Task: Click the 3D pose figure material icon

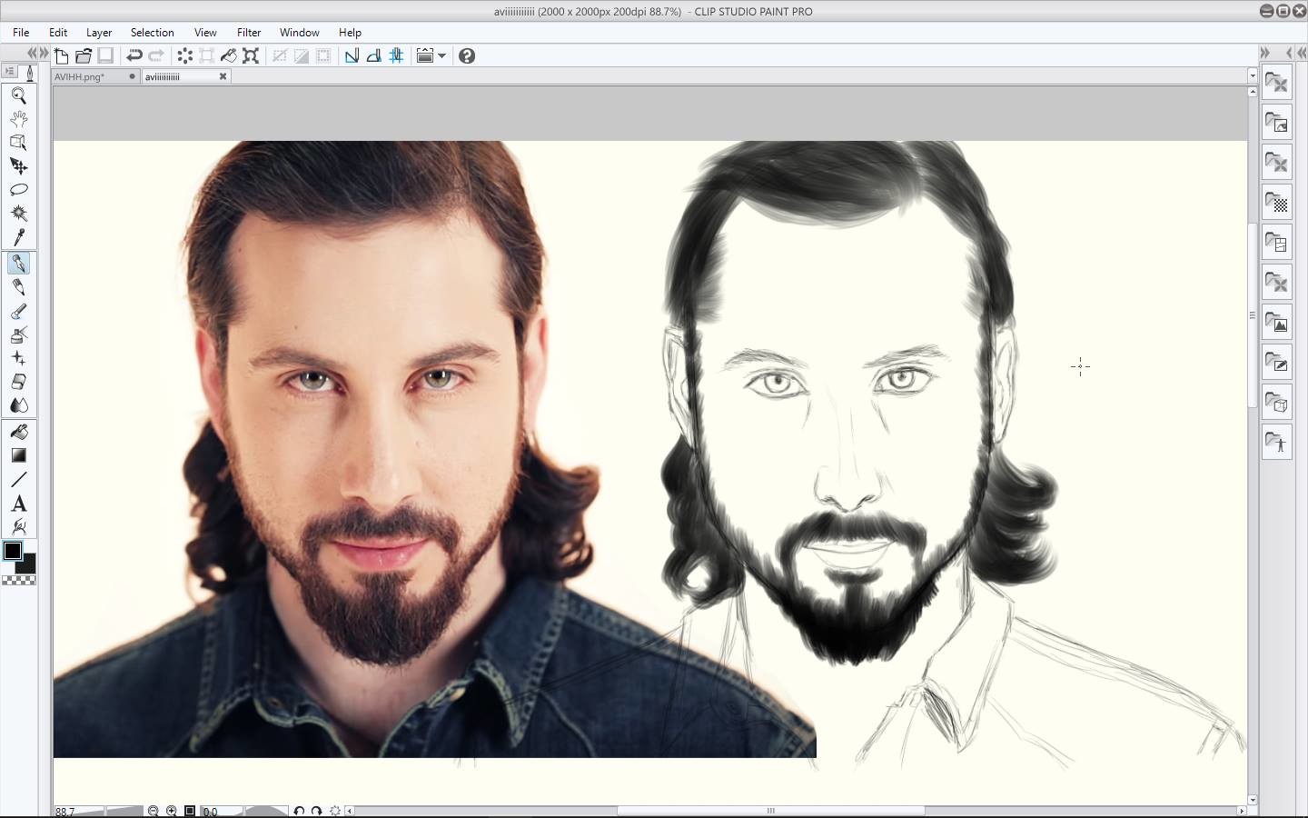Action: (x=1276, y=443)
